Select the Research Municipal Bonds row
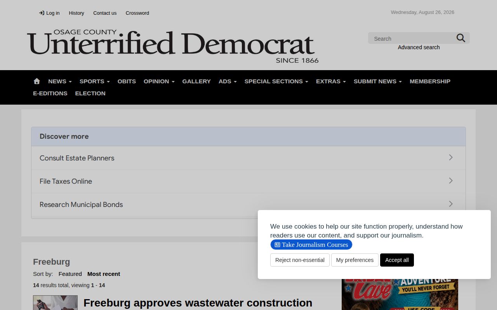Image resolution: width=497 pixels, height=310 pixels. pyautogui.click(x=248, y=204)
